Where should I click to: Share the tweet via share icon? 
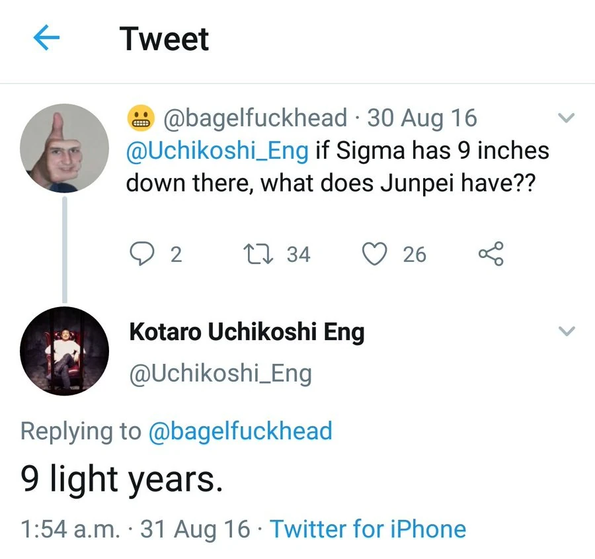point(491,255)
